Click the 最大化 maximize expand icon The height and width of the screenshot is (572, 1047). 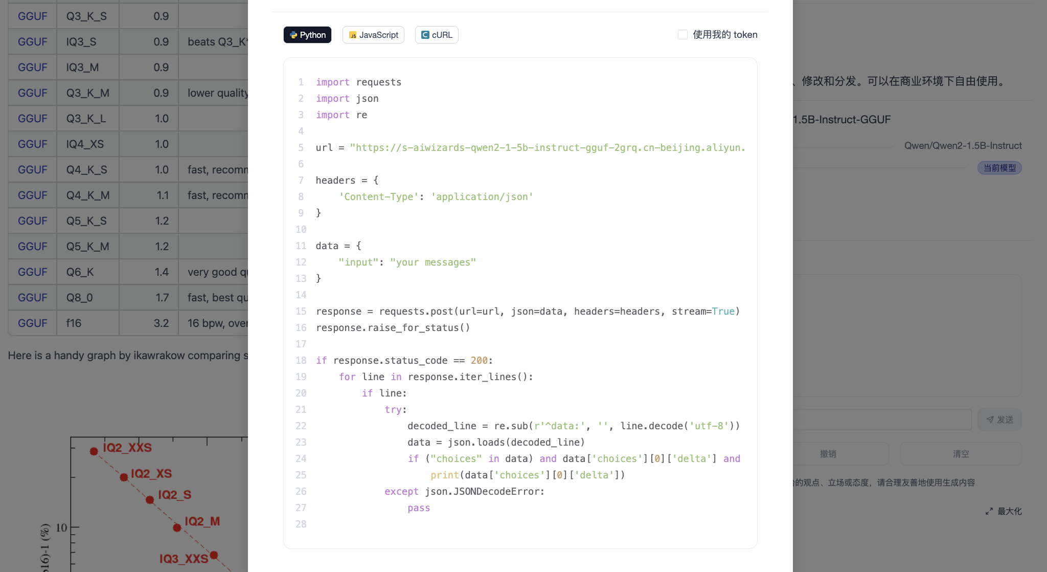989,511
